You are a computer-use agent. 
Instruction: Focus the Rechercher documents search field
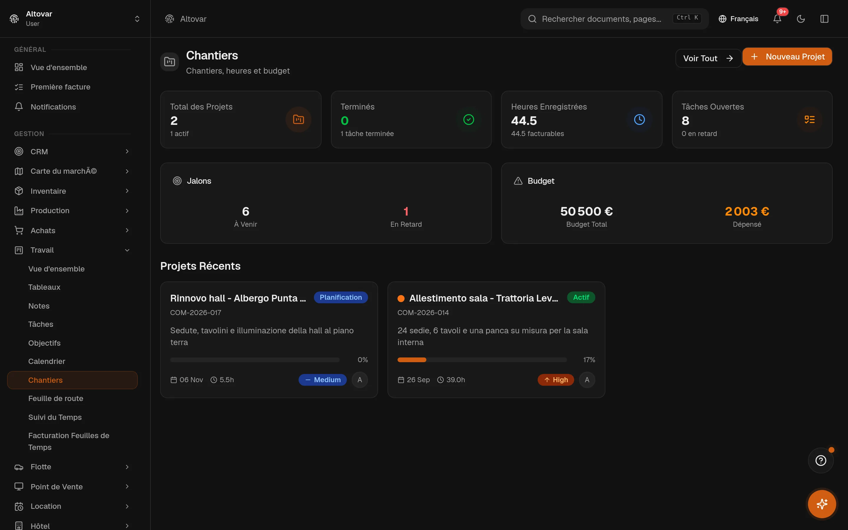pos(614,19)
